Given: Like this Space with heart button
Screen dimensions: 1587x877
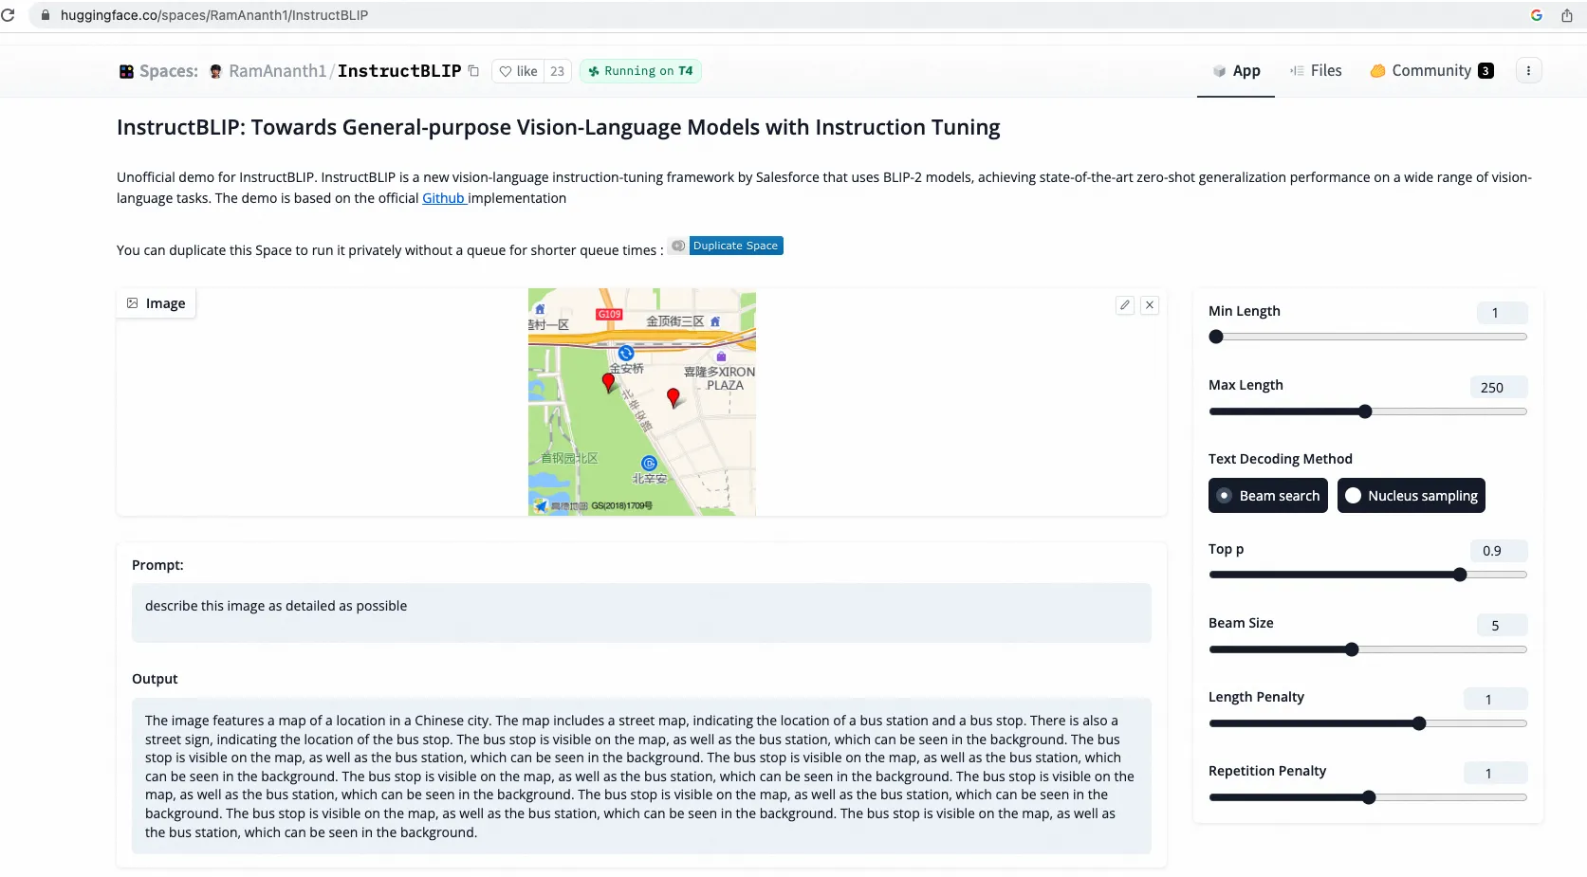Looking at the screenshot, I should pos(518,71).
